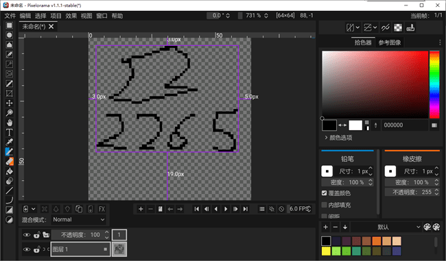Select the Line tool
Screen dimensions: 446x261
pyautogui.click(x=9, y=190)
